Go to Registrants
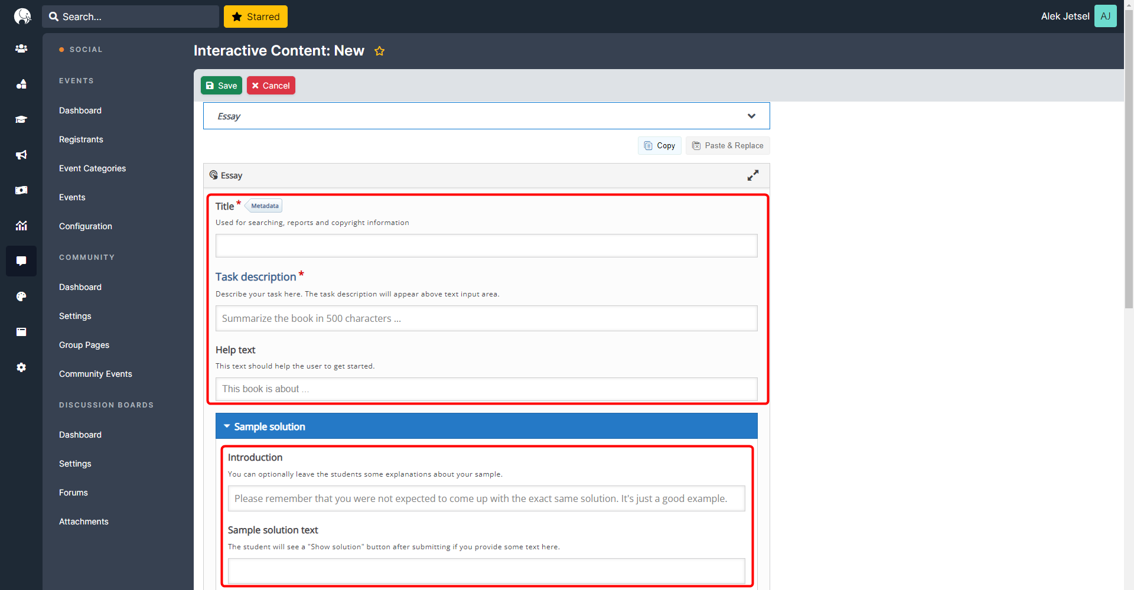The height and width of the screenshot is (590, 1134). pos(81,139)
